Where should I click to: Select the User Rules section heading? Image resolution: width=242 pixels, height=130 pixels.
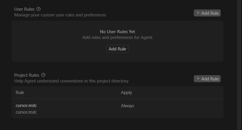point(24,9)
